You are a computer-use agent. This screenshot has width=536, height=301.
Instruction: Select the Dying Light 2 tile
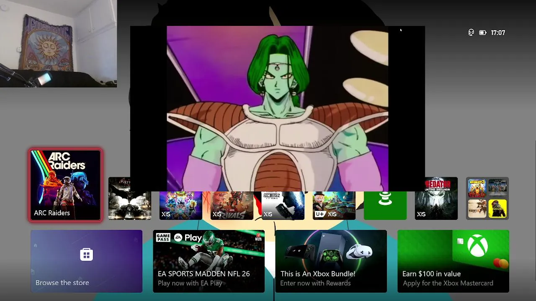click(283, 205)
